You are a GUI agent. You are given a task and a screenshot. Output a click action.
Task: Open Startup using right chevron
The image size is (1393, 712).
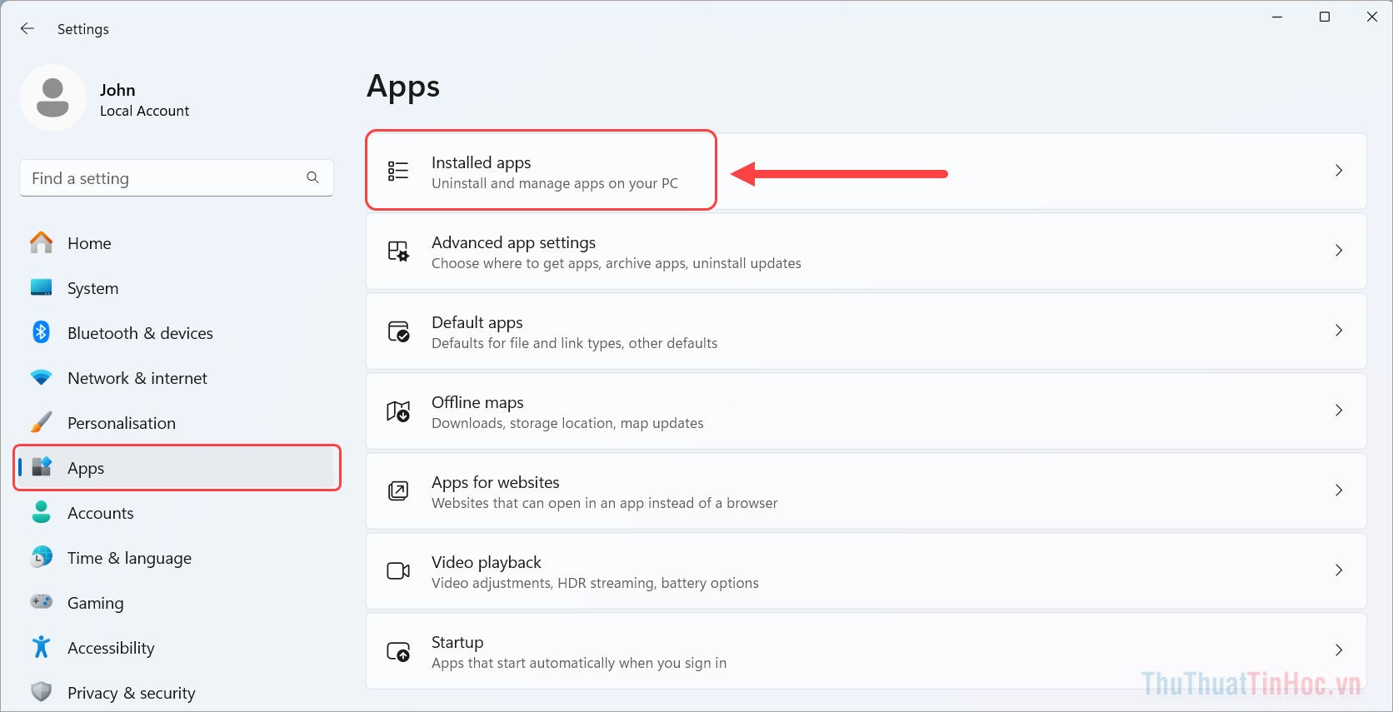click(x=1339, y=650)
